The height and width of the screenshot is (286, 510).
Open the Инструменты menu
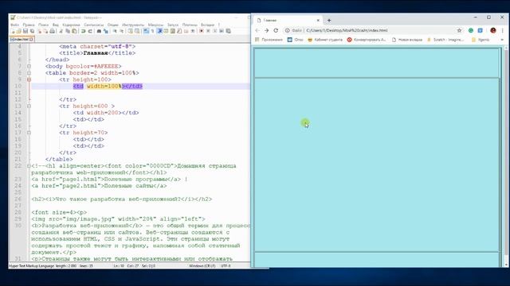pos(133,25)
